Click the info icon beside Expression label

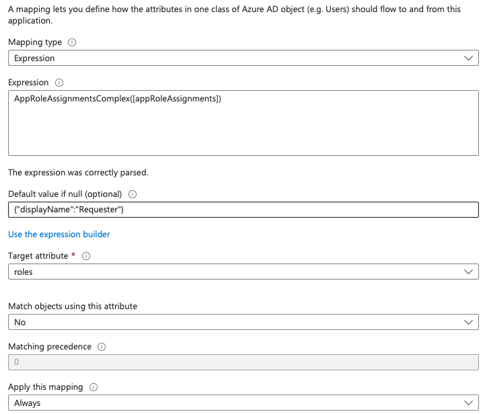59,83
